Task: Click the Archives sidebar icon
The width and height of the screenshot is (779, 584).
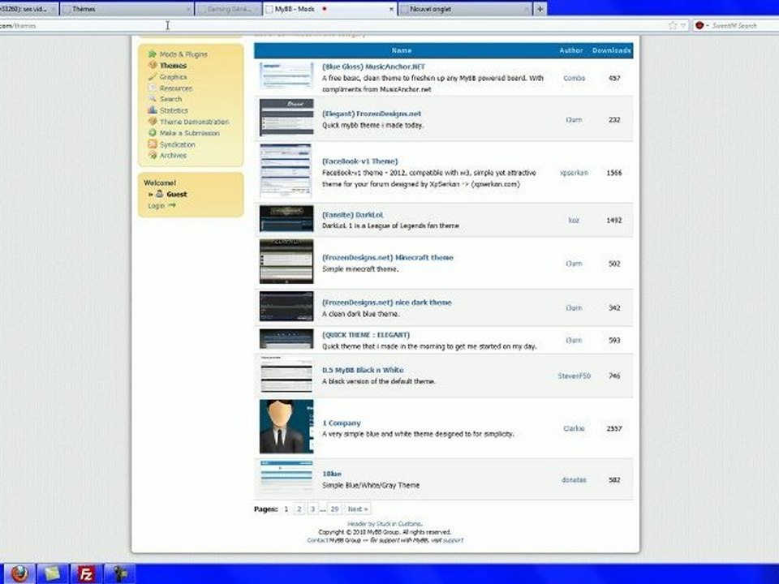Action: [152, 155]
